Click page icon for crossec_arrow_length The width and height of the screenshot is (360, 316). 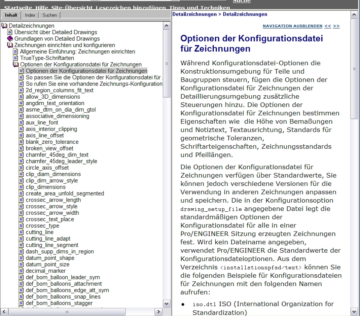(21, 200)
